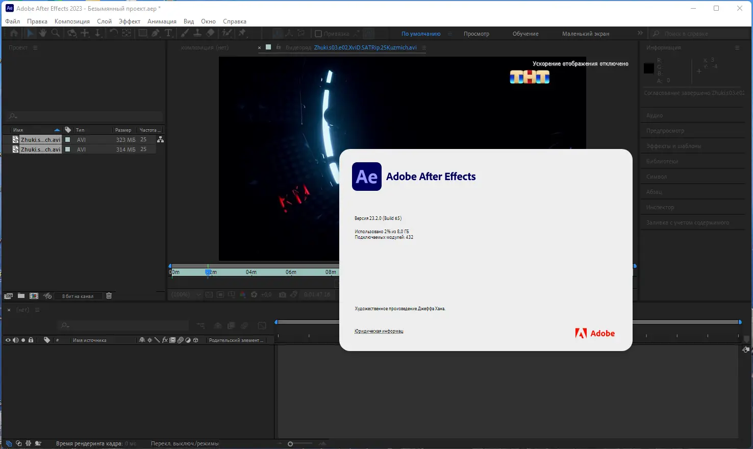Select the Type tool

[x=168, y=33]
